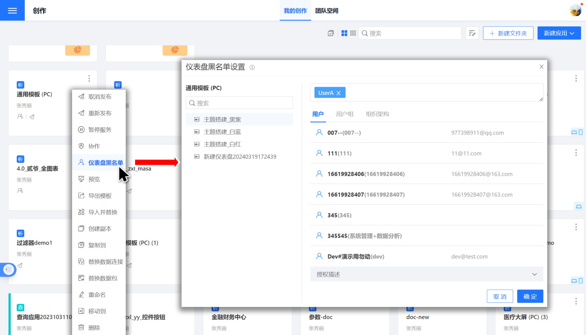Screen dimensions: 586x335
Task: Click the batch select checkbox icon
Action: [331, 33]
